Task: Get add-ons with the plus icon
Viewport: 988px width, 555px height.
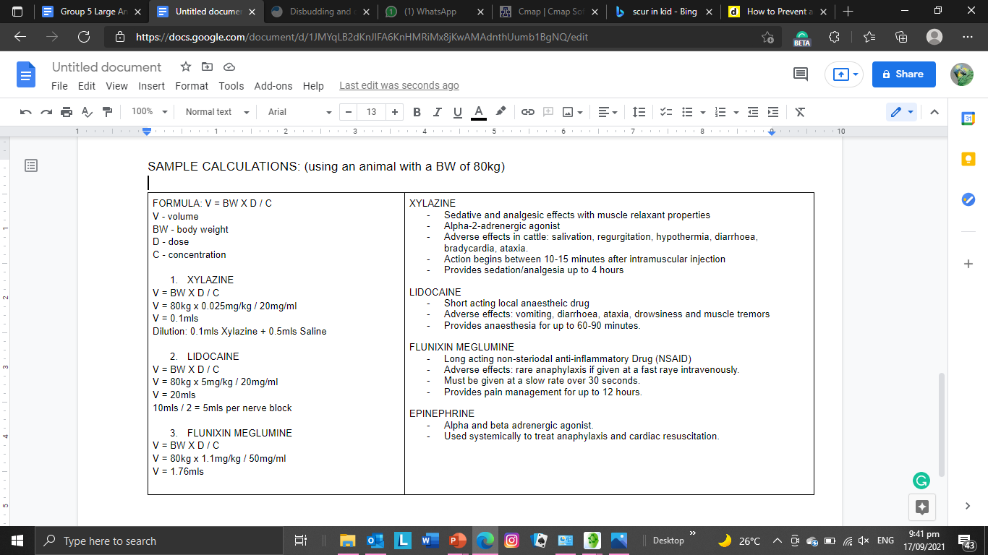Action: (x=968, y=264)
